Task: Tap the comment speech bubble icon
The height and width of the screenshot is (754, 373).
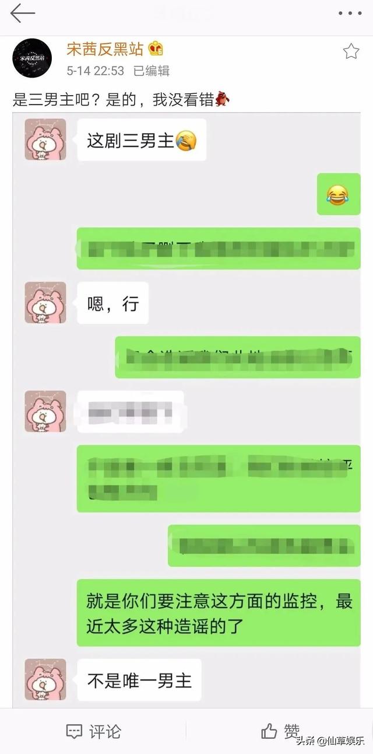Action: 74,731
